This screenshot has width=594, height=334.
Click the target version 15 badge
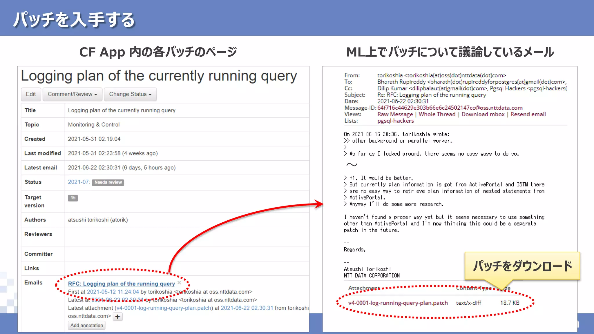[x=73, y=198]
